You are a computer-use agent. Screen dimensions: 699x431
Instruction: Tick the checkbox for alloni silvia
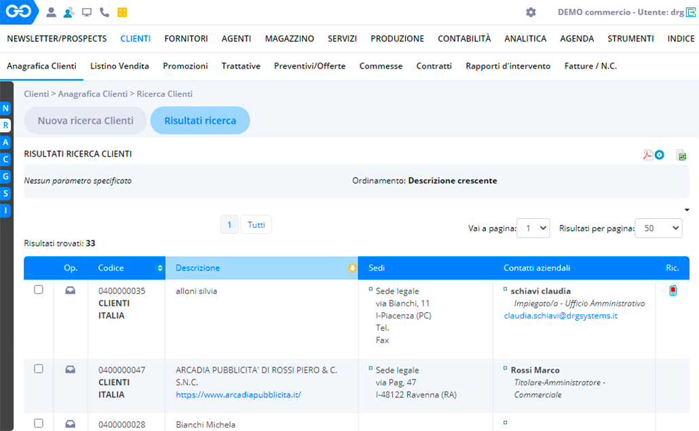[x=39, y=289]
